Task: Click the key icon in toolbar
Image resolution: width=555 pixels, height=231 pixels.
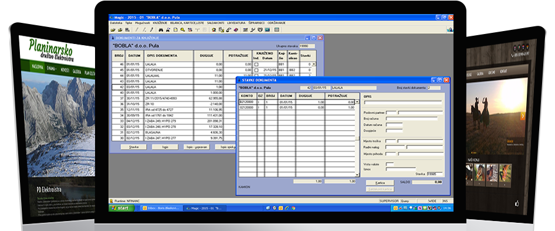Action: coord(182,30)
